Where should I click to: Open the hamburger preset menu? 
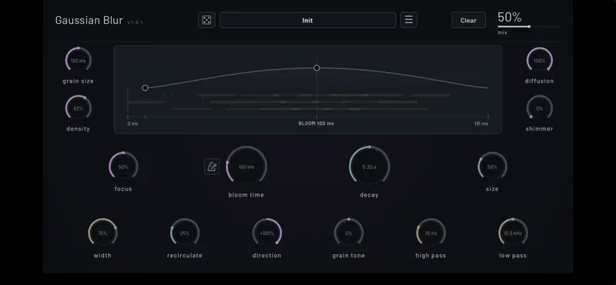click(409, 20)
